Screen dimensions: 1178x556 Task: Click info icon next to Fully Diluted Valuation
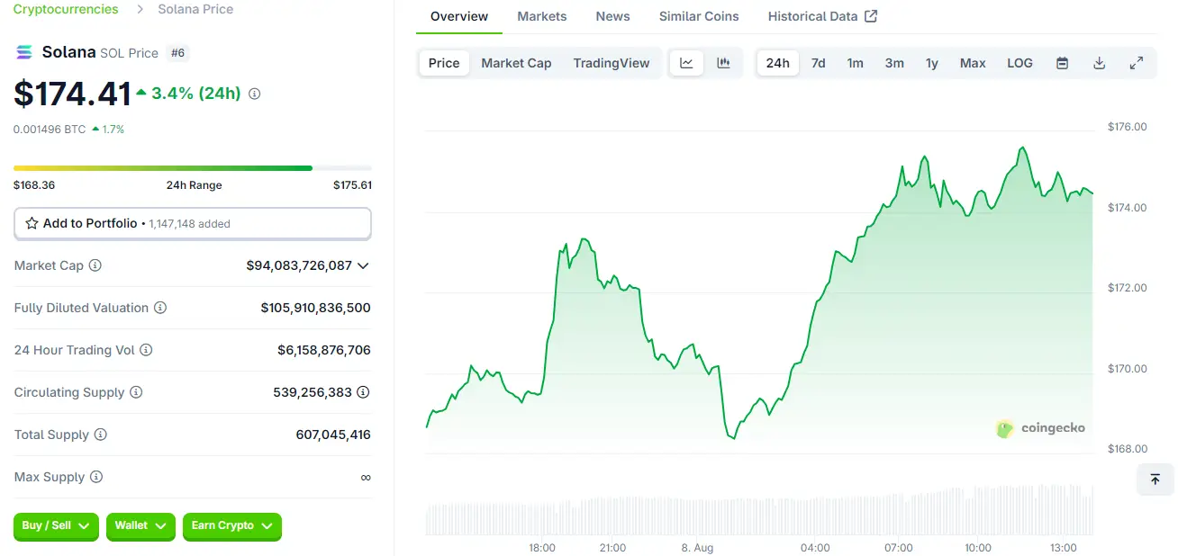click(160, 308)
